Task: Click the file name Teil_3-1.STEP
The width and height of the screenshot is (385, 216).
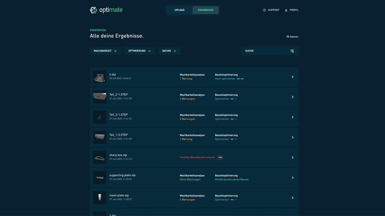Action: click(118, 114)
